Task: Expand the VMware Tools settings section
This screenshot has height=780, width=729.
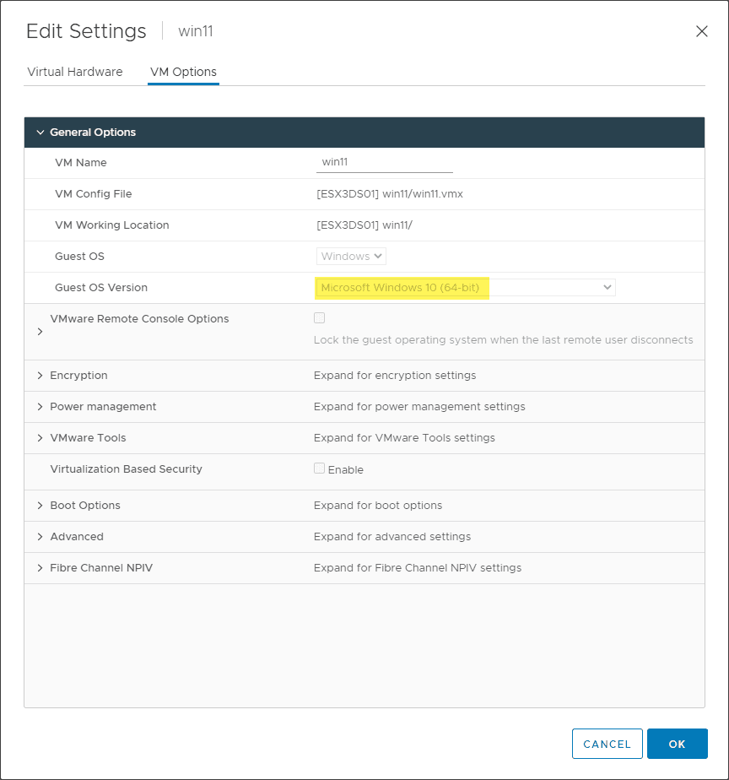Action: coord(40,437)
